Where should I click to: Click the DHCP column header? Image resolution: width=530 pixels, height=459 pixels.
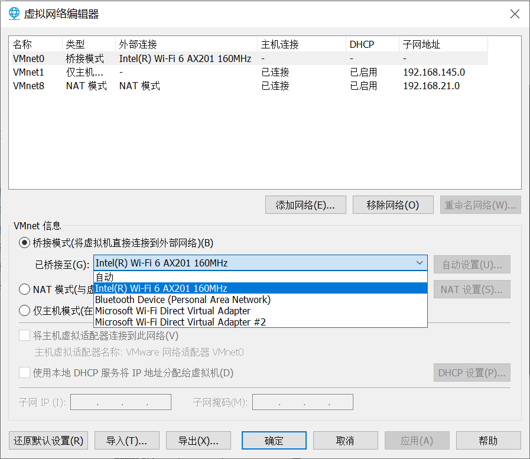click(x=372, y=44)
